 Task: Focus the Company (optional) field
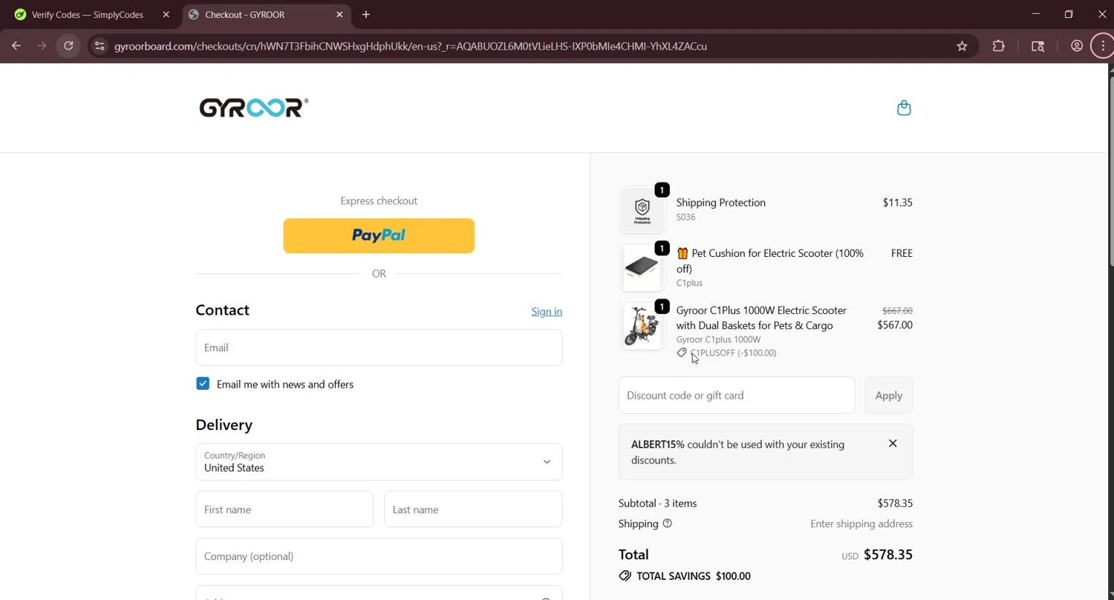click(379, 556)
